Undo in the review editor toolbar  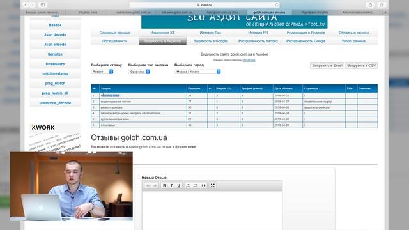coord(148,185)
